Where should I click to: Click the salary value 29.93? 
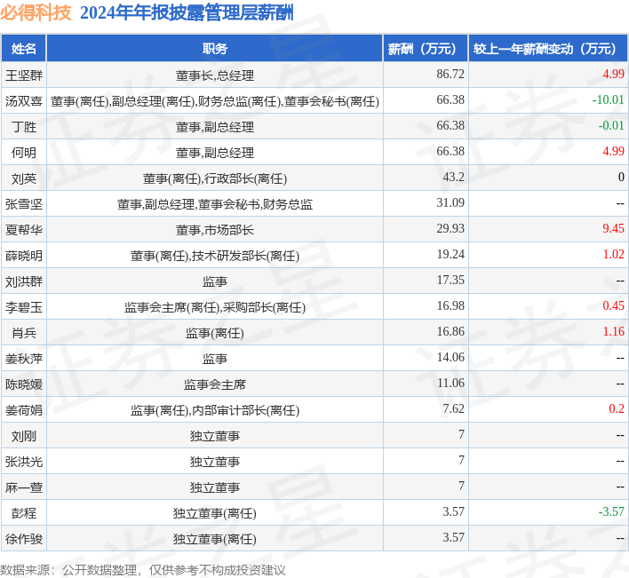click(450, 228)
